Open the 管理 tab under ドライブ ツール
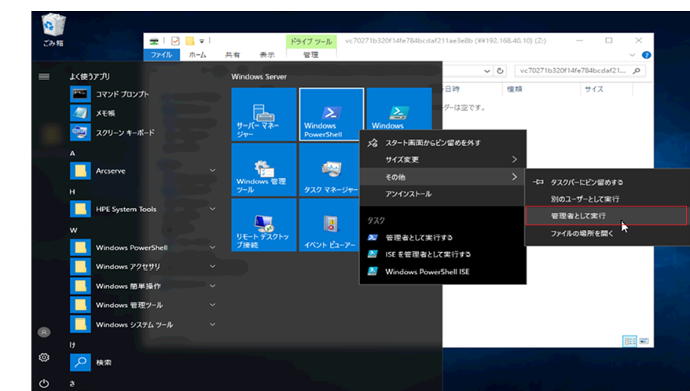 tap(310, 55)
